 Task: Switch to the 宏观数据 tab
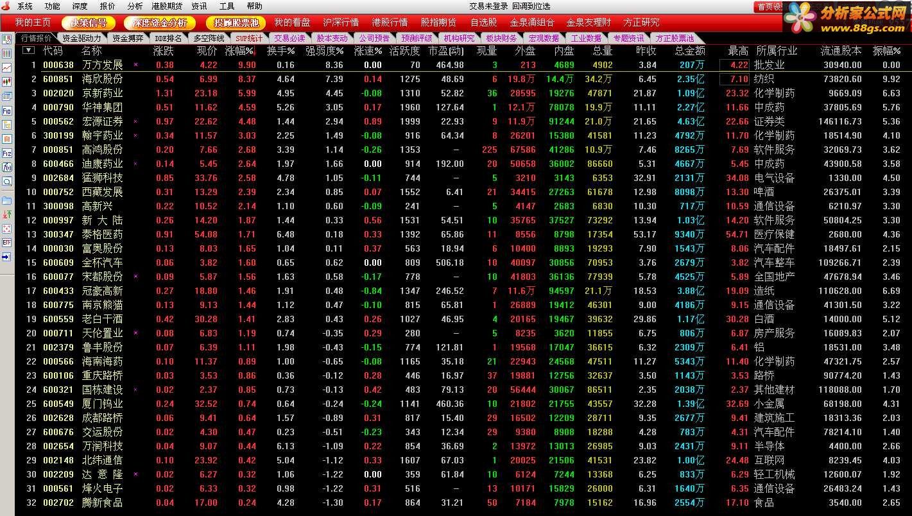(x=544, y=39)
